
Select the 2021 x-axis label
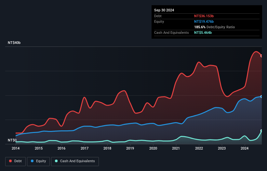click(x=176, y=148)
